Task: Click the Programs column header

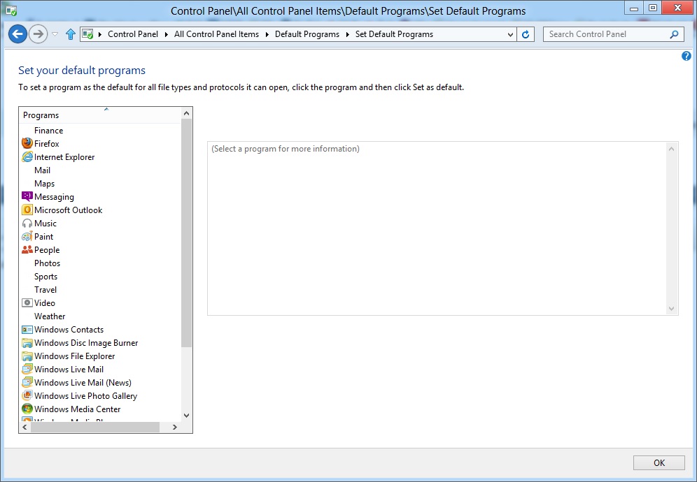Action: (x=98, y=115)
